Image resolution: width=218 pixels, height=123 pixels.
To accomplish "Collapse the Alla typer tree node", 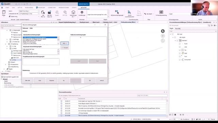I will 171,34.
